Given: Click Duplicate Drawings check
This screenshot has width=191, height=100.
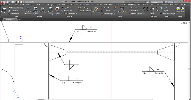Looking at the screenshot, I should [x=167, y=14].
